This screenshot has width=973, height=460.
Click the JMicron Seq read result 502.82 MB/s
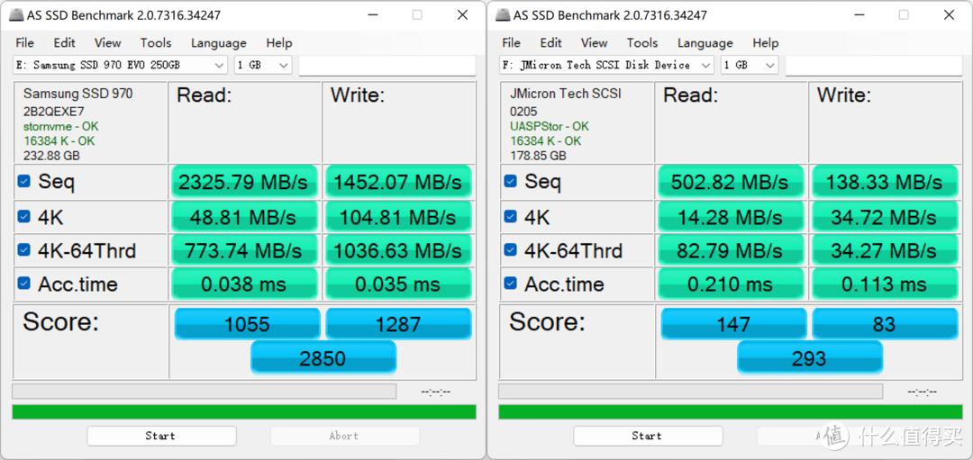730,183
